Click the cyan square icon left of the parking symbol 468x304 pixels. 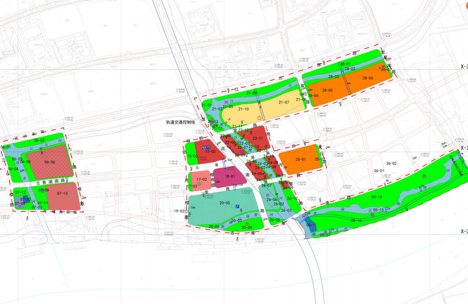click(232, 207)
